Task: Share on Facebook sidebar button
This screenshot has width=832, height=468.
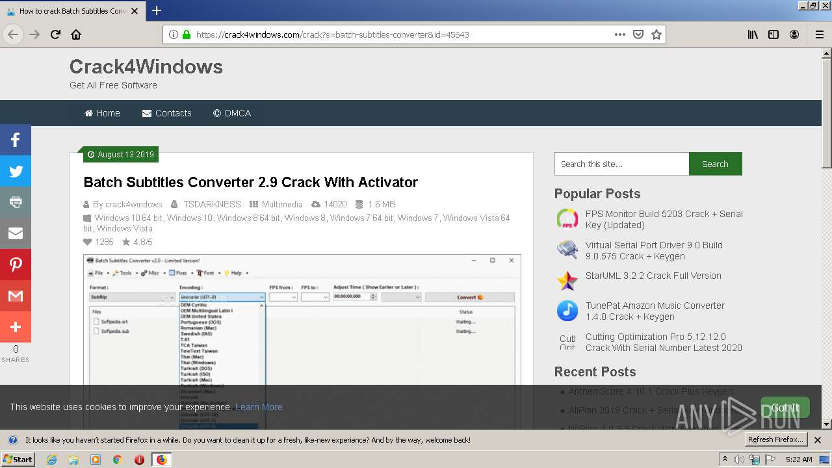Action: [16, 140]
